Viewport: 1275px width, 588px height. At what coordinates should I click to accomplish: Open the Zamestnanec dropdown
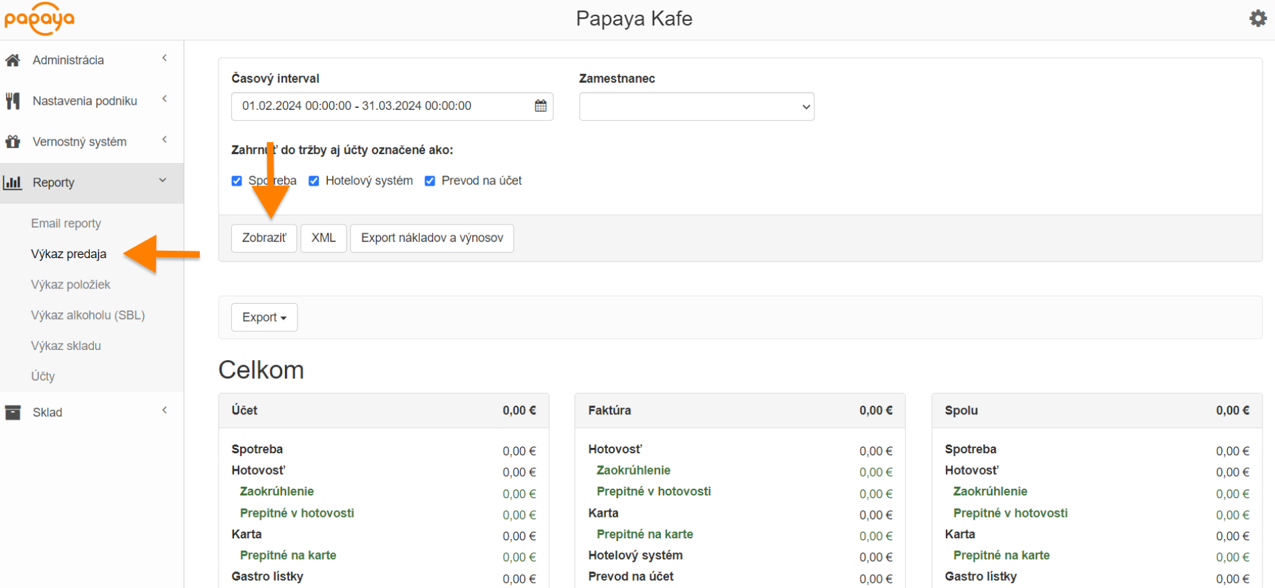pyautogui.click(x=696, y=107)
